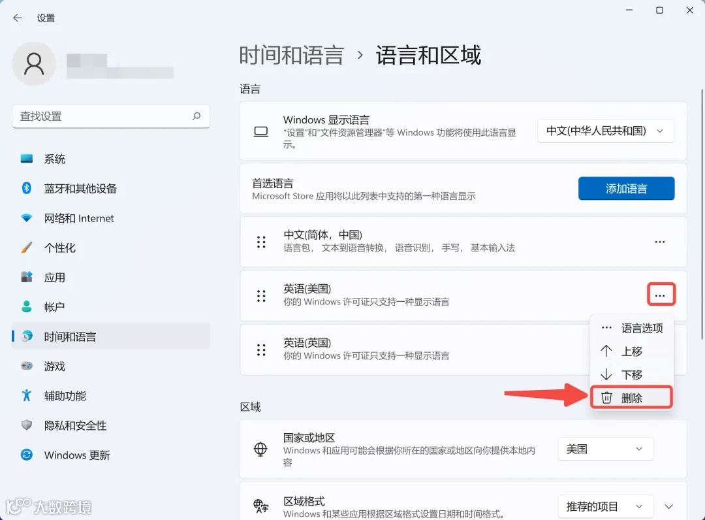Click the drag handle for 英语(英国)

(261, 349)
